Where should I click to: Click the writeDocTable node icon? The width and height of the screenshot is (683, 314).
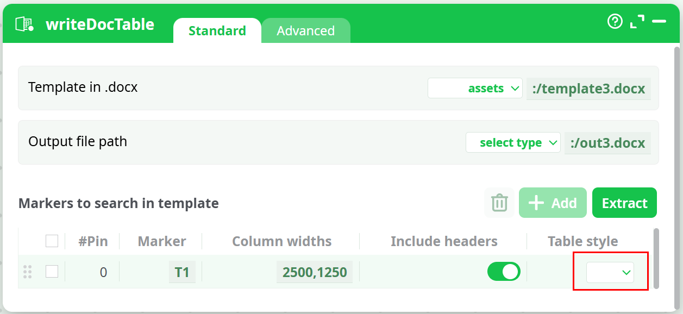point(24,24)
